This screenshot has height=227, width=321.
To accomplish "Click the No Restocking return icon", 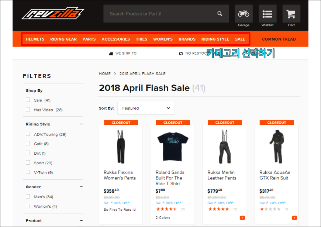I will pyautogui.click(x=181, y=54).
